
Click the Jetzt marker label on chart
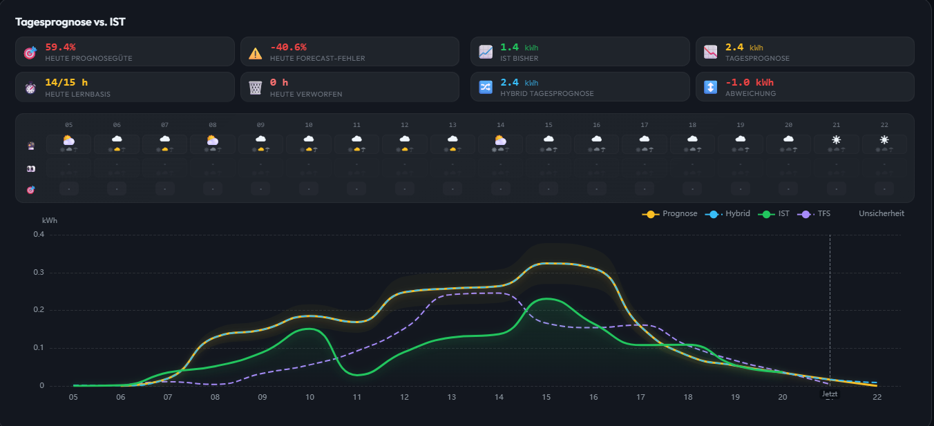tap(830, 394)
